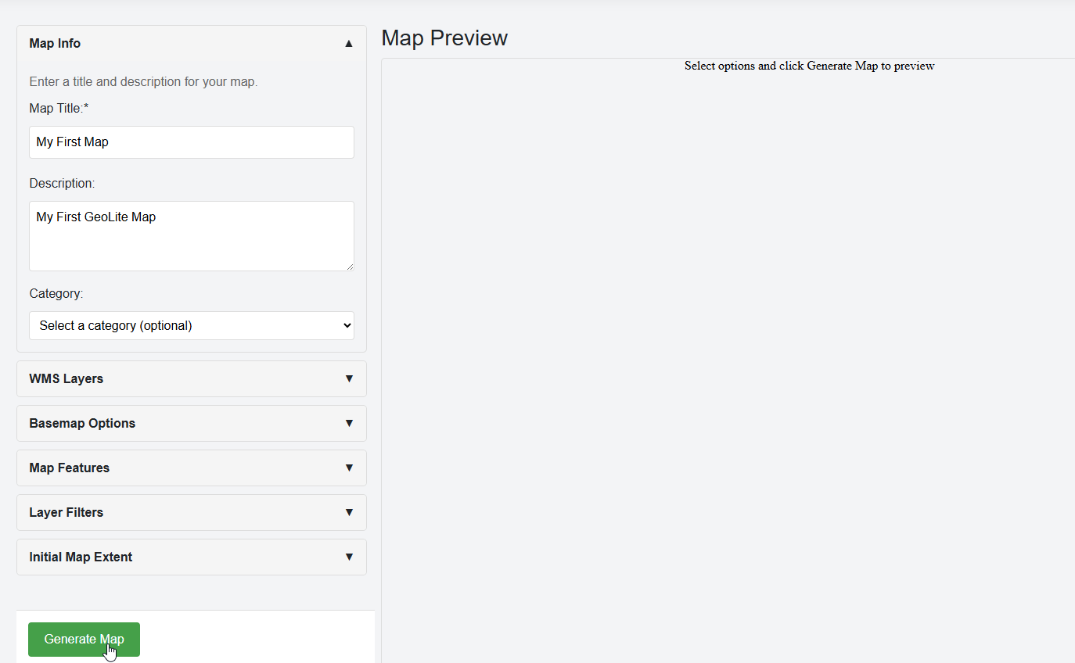The width and height of the screenshot is (1075, 663).
Task: Click the down arrow on Initial Map Extent
Action: click(x=349, y=557)
